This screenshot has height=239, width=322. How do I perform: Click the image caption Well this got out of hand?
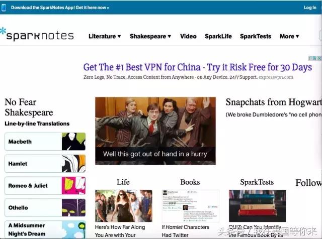(155, 154)
